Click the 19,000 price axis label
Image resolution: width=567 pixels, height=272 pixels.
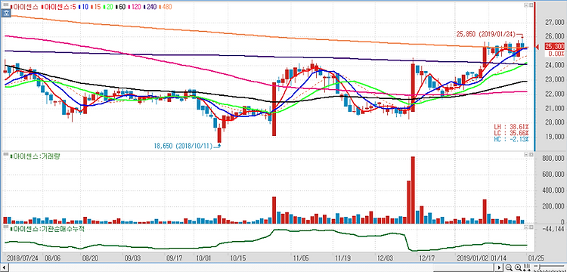point(554,137)
